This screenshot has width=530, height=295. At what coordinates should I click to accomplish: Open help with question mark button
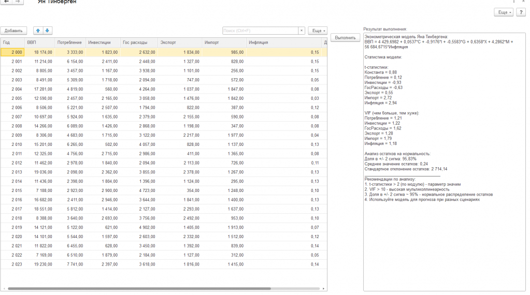click(x=521, y=12)
